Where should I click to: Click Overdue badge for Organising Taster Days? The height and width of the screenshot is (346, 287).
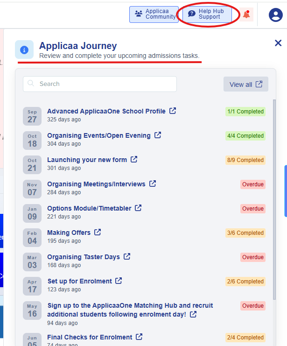[253, 257]
